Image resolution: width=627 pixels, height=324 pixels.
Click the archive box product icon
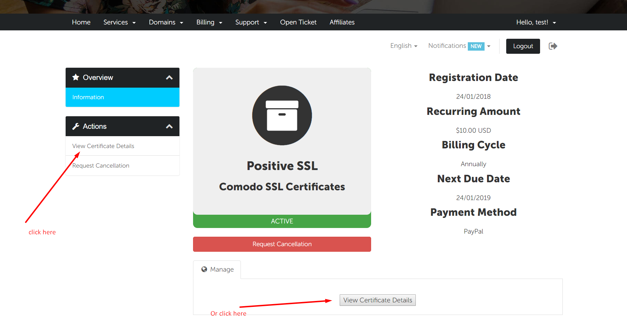[282, 116]
